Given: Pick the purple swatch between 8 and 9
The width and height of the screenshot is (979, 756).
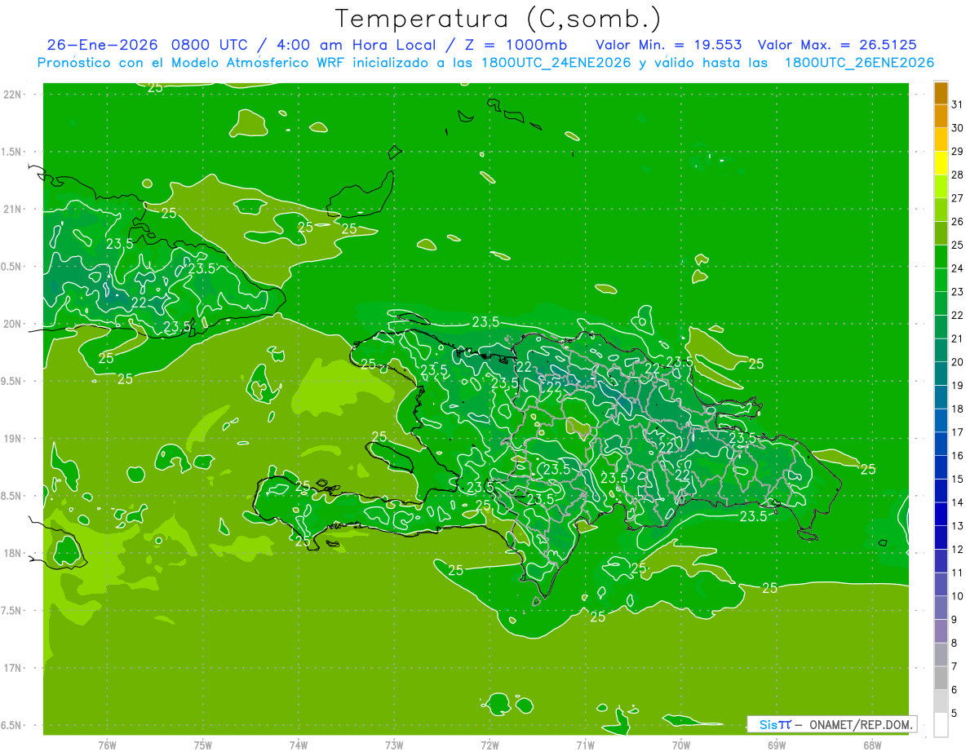Looking at the screenshot, I should [x=941, y=631].
